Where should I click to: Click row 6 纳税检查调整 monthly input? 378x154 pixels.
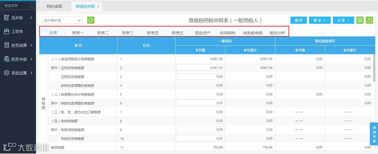200,103
